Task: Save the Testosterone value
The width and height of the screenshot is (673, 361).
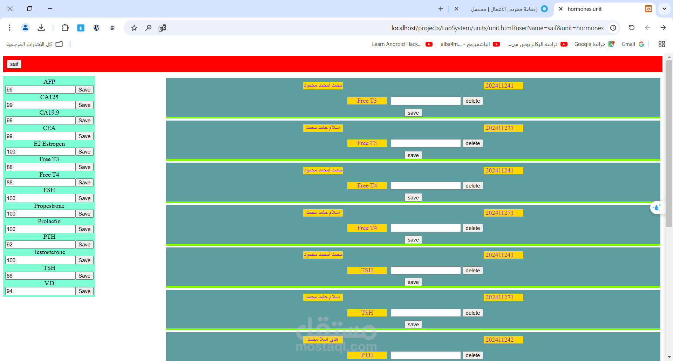Action: tap(84, 260)
